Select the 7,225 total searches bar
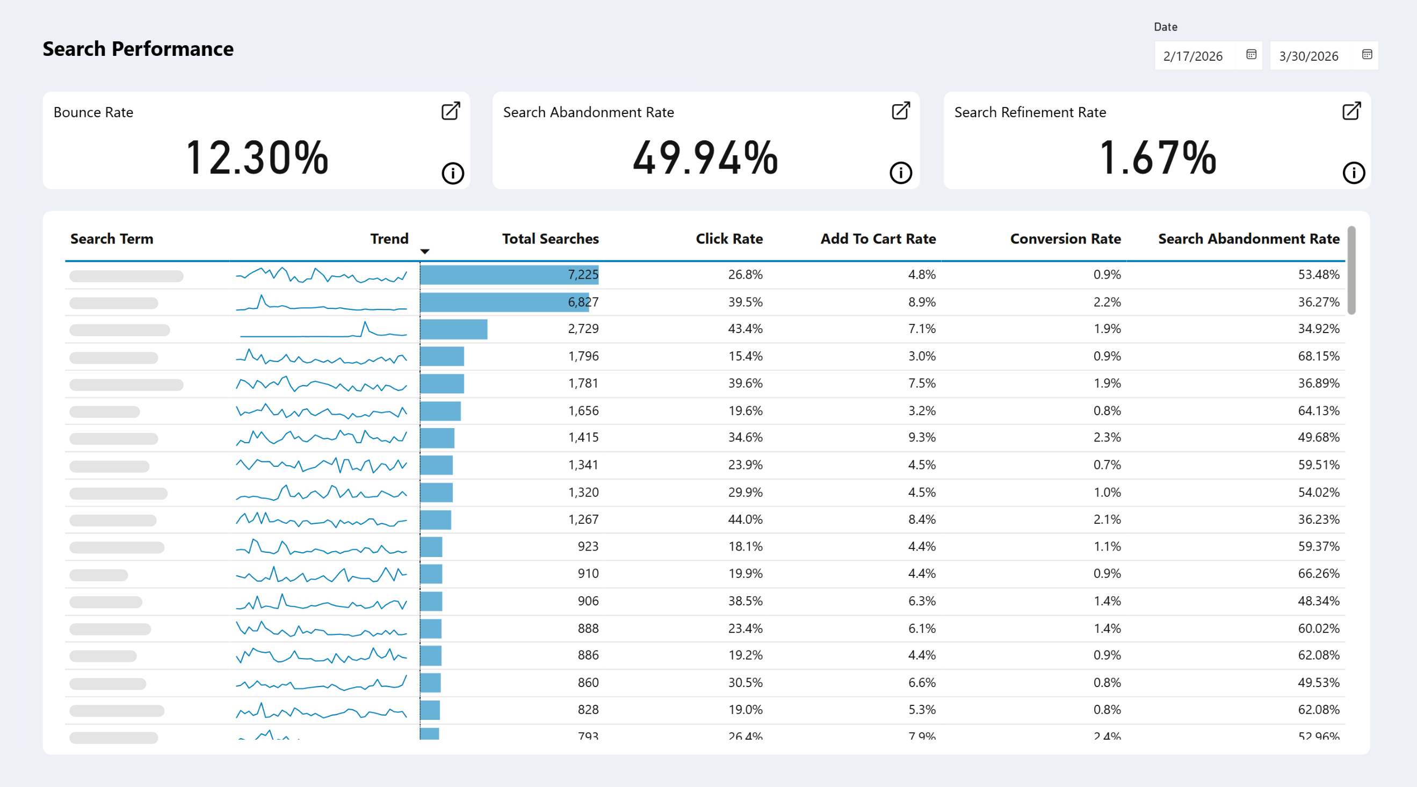The width and height of the screenshot is (1417, 787). click(x=509, y=275)
